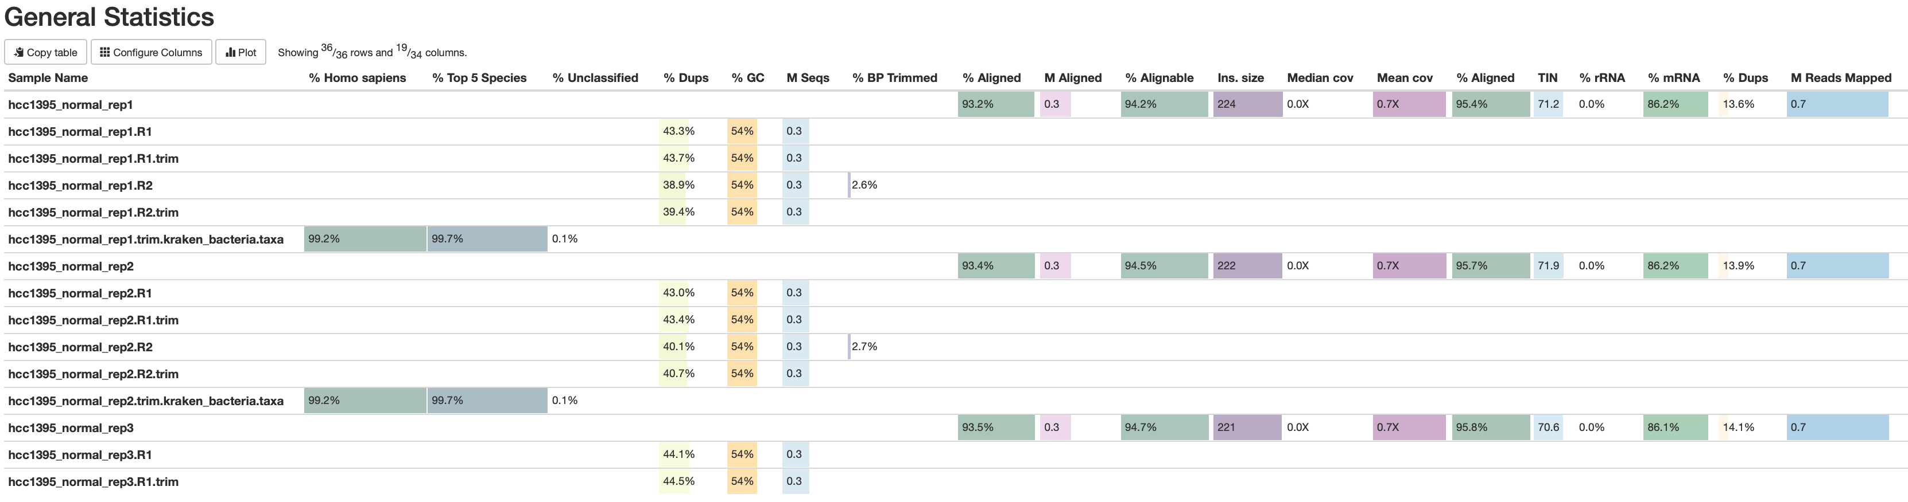Click the M Reads Mapped header
This screenshot has height=502, width=1908.
[x=1841, y=77]
